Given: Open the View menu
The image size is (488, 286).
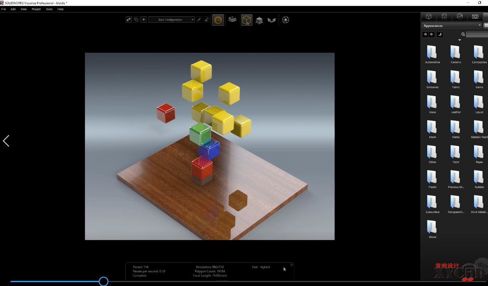Looking at the screenshot, I should click(x=24, y=9).
